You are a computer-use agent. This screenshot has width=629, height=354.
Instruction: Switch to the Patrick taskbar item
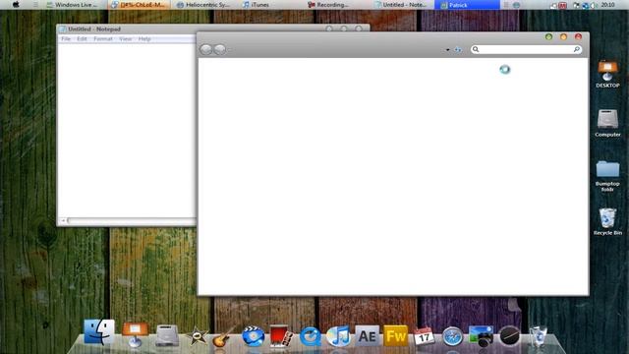467,5
